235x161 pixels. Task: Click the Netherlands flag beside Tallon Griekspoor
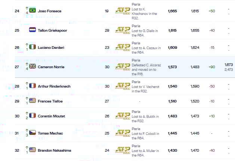(33, 30)
